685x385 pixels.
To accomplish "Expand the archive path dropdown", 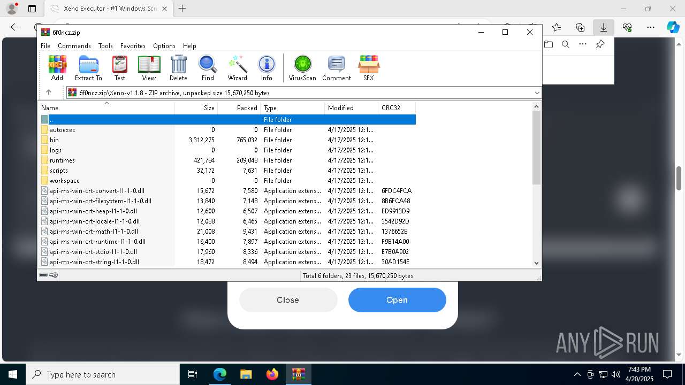I will (x=537, y=93).
